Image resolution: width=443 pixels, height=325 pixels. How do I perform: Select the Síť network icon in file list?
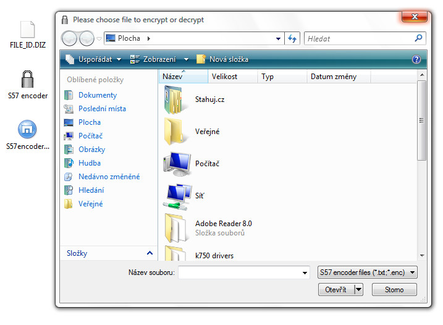(x=177, y=196)
